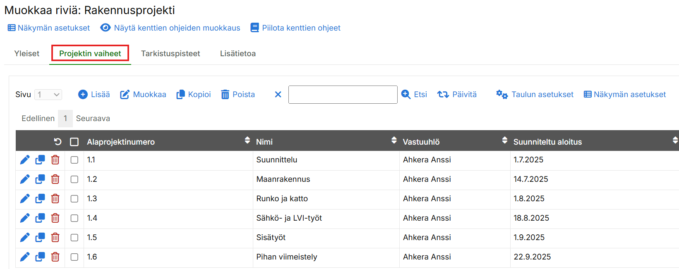Open Taulun asetukset table settings
The height and width of the screenshot is (269, 679).
pyautogui.click(x=535, y=95)
